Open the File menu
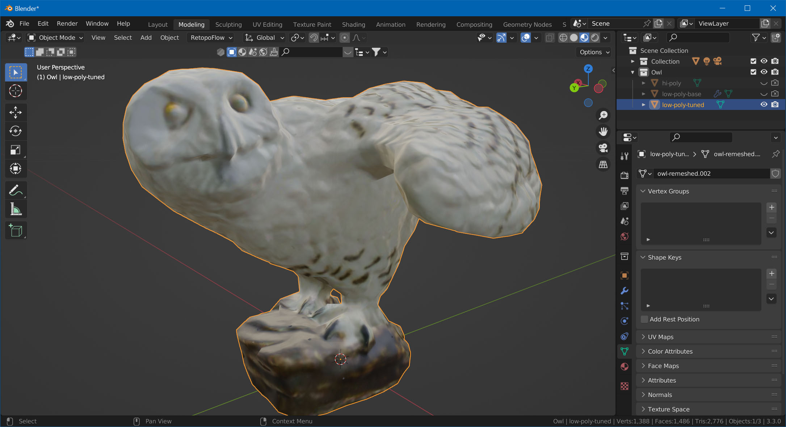The image size is (786, 427). (24, 24)
